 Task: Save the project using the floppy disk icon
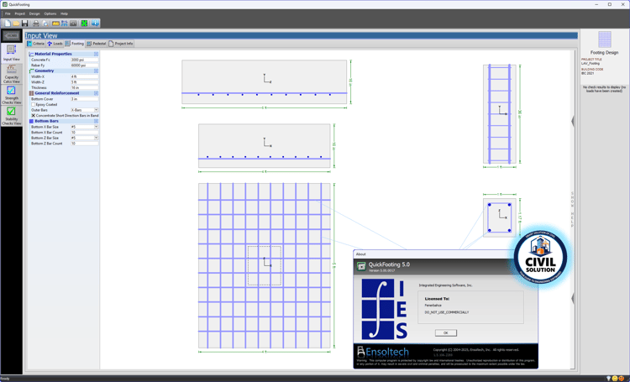(25, 24)
